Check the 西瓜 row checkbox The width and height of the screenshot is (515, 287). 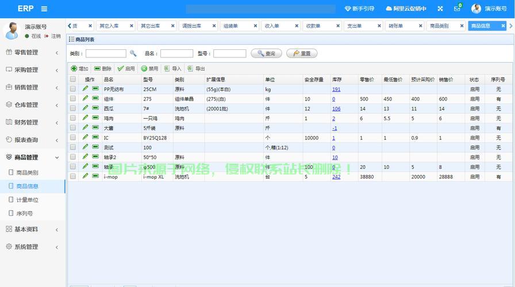click(x=73, y=108)
